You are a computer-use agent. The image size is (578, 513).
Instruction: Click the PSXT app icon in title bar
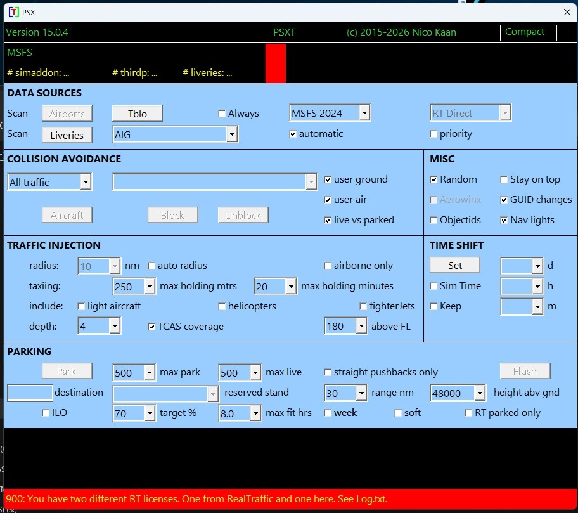(x=13, y=12)
